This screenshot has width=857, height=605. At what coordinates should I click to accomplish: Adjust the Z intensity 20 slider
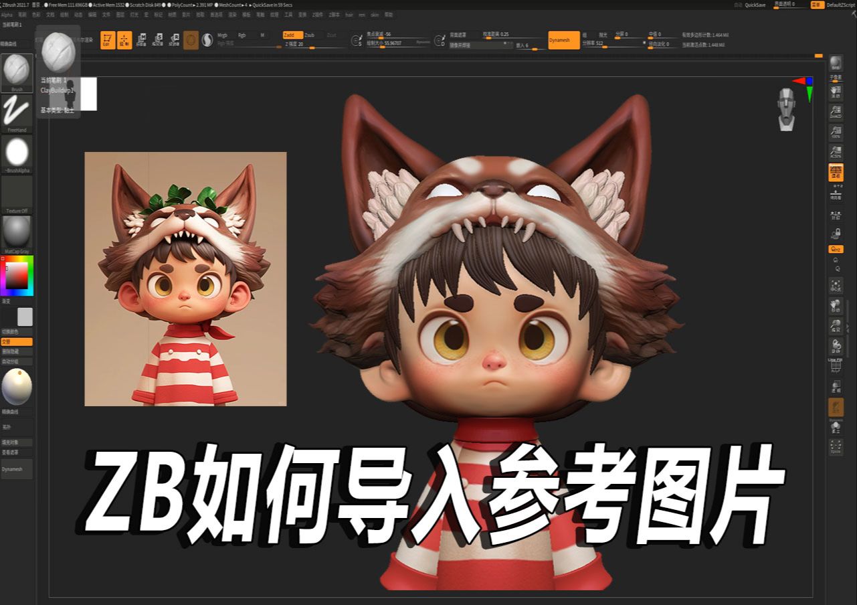[313, 45]
